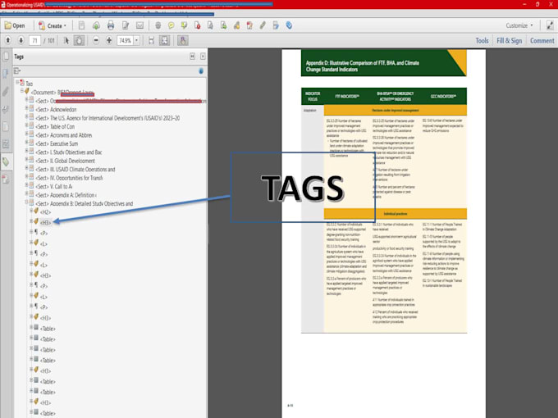
Task: Collapse the Tags panel with double-arrow button
Action: click(192, 57)
